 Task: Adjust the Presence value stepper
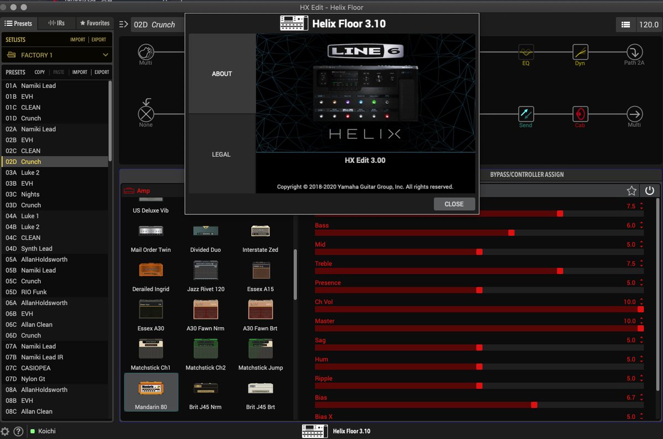tap(641, 283)
